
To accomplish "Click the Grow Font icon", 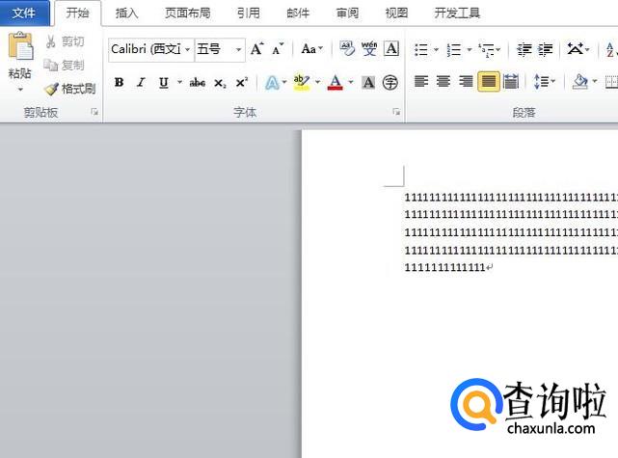I will pos(257,49).
